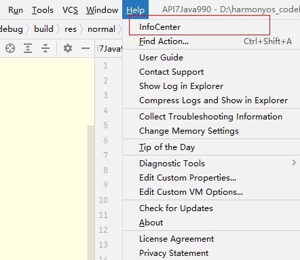Click line number 10 in the gutter
Screen dimensions: 300x260
[103, 200]
